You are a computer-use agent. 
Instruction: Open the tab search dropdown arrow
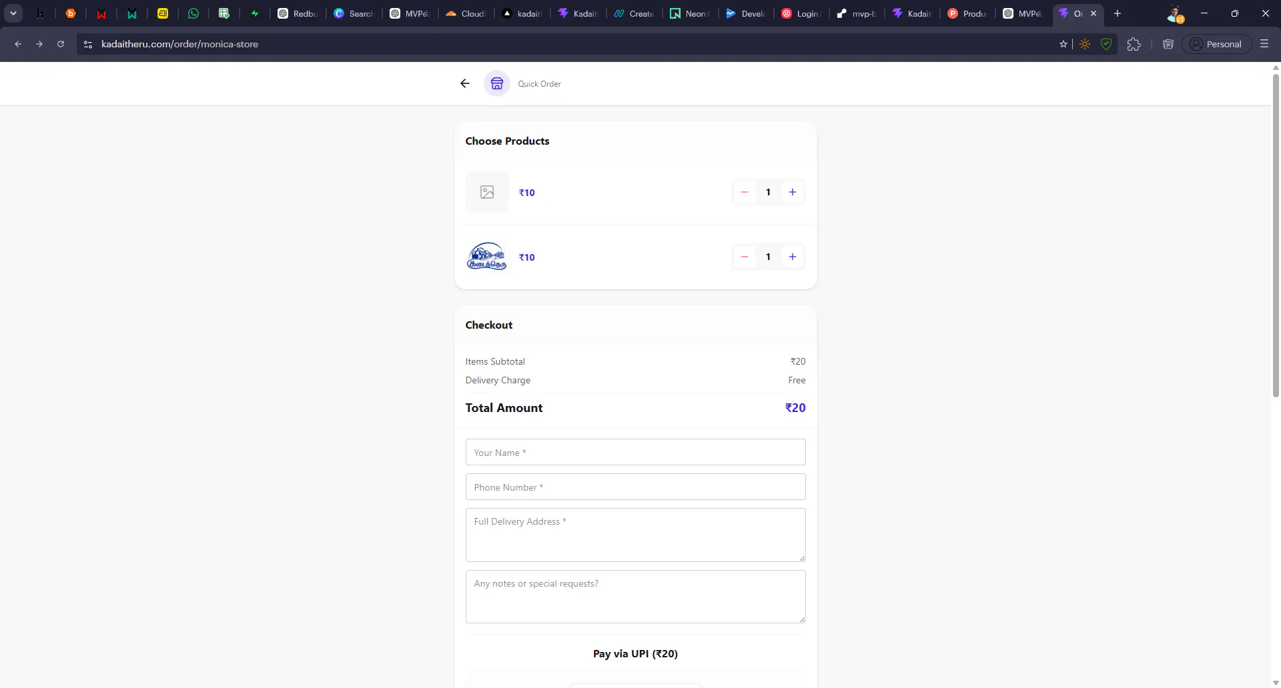pos(13,13)
